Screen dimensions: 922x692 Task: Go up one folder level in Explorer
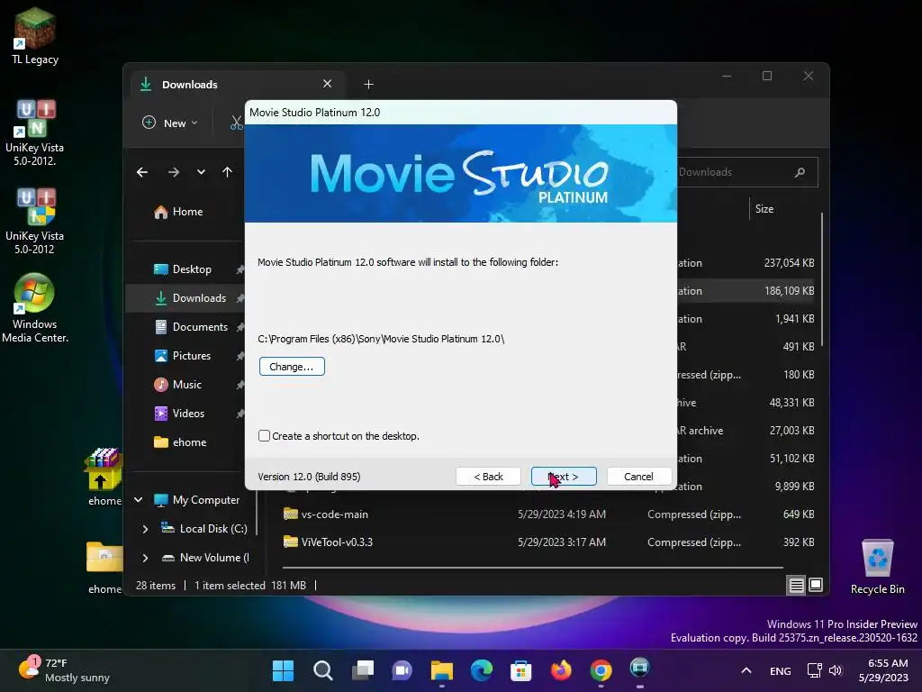pos(228,172)
